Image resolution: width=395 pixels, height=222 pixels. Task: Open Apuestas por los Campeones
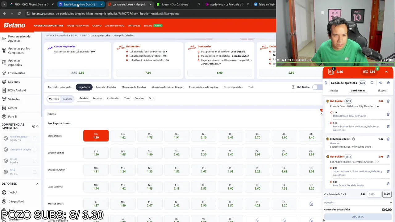point(19,51)
